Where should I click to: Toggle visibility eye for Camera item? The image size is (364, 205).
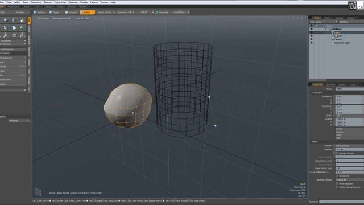[311, 39]
